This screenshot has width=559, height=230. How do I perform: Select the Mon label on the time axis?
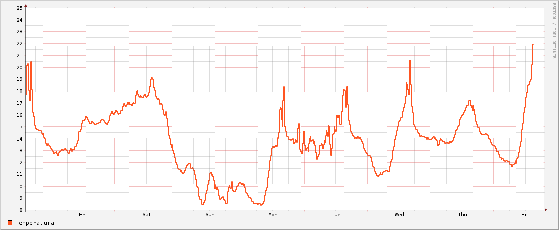(x=273, y=215)
